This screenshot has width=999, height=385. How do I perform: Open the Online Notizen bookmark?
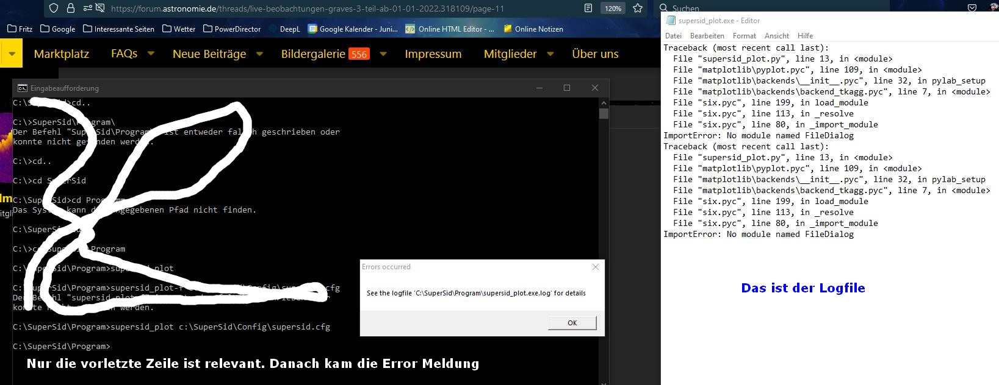point(533,29)
